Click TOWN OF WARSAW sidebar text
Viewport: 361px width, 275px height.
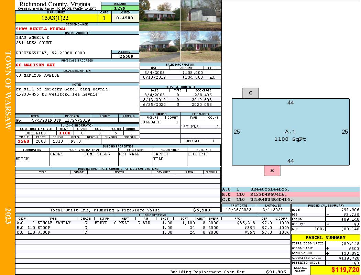click(x=8, y=90)
